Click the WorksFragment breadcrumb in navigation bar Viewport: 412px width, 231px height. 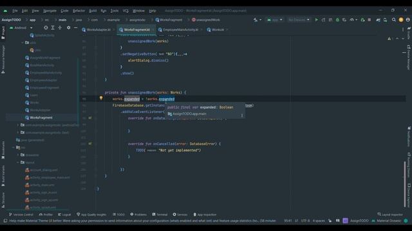click(x=169, y=20)
